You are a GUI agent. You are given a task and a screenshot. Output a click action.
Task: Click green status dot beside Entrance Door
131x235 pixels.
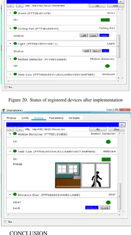(x=15, y=194)
